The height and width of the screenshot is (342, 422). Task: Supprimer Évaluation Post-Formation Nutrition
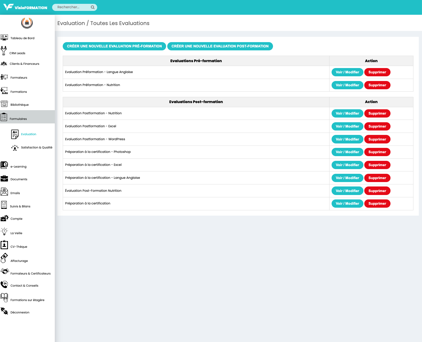tap(377, 191)
